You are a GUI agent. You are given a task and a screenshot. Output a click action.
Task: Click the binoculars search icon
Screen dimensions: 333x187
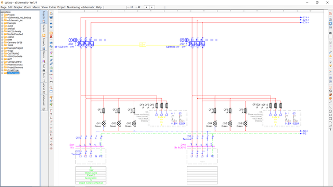(330, 33)
